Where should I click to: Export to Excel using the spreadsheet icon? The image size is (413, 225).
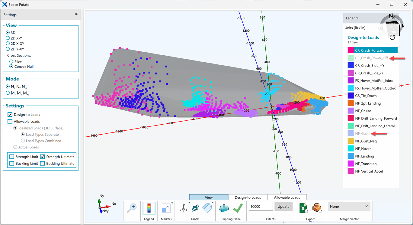[303, 208]
